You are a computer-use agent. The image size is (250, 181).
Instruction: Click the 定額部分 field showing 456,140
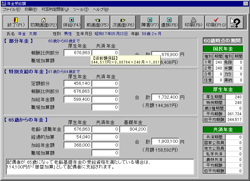[77, 83]
